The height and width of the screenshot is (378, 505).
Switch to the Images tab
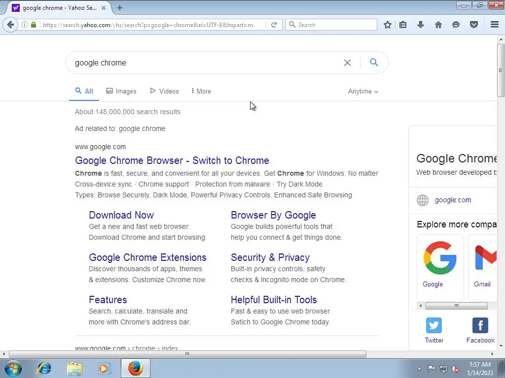point(121,91)
